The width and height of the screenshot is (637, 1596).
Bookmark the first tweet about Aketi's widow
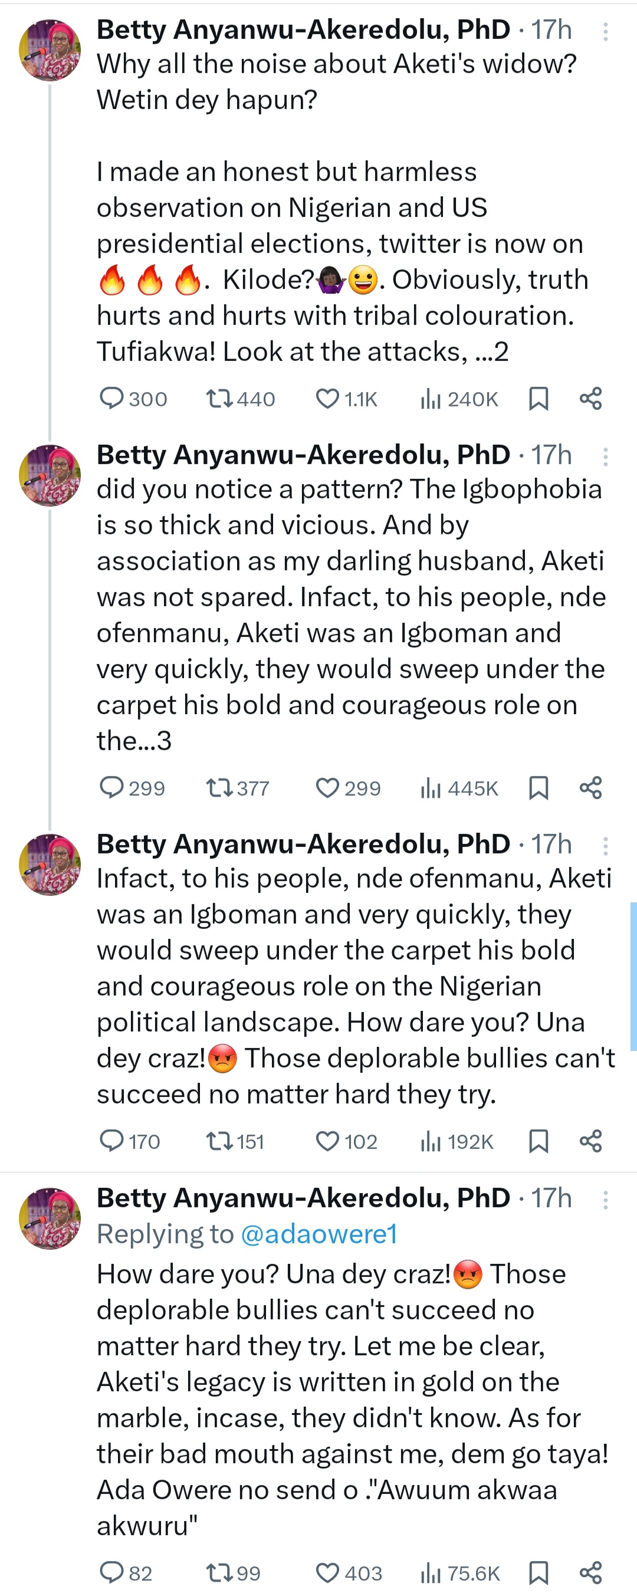point(538,398)
